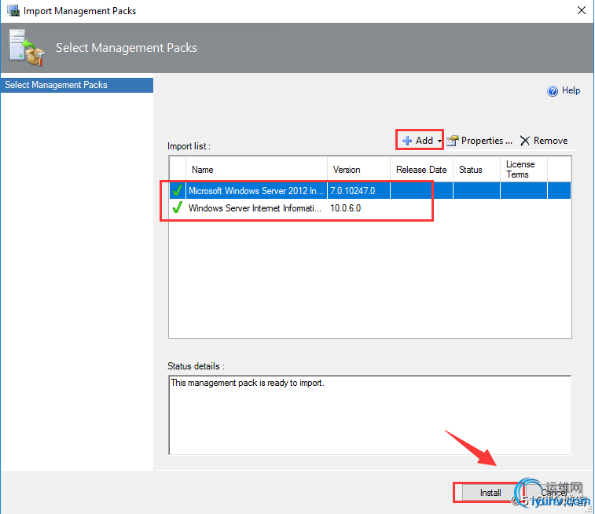Click inside the Status details text box
The width and height of the screenshot is (595, 514).
click(x=369, y=415)
